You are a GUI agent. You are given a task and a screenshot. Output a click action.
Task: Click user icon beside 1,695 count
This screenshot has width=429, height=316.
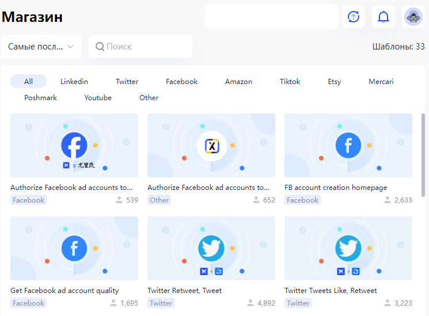[113, 303]
